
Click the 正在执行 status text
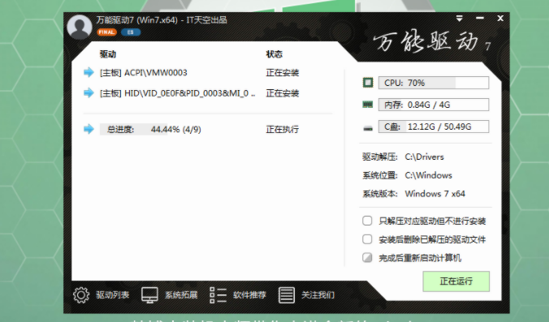coord(282,129)
